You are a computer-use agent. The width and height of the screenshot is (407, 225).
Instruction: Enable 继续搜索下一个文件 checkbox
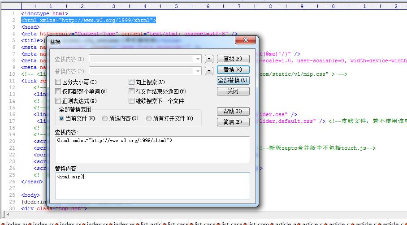[x=132, y=101]
